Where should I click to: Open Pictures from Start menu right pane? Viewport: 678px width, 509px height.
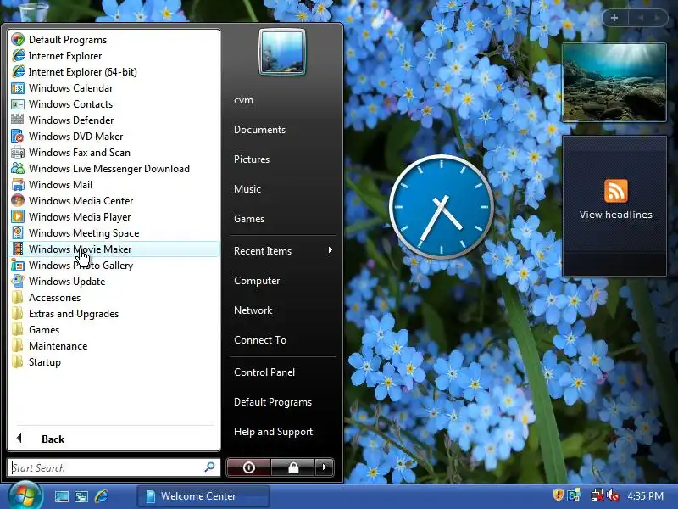tap(251, 159)
